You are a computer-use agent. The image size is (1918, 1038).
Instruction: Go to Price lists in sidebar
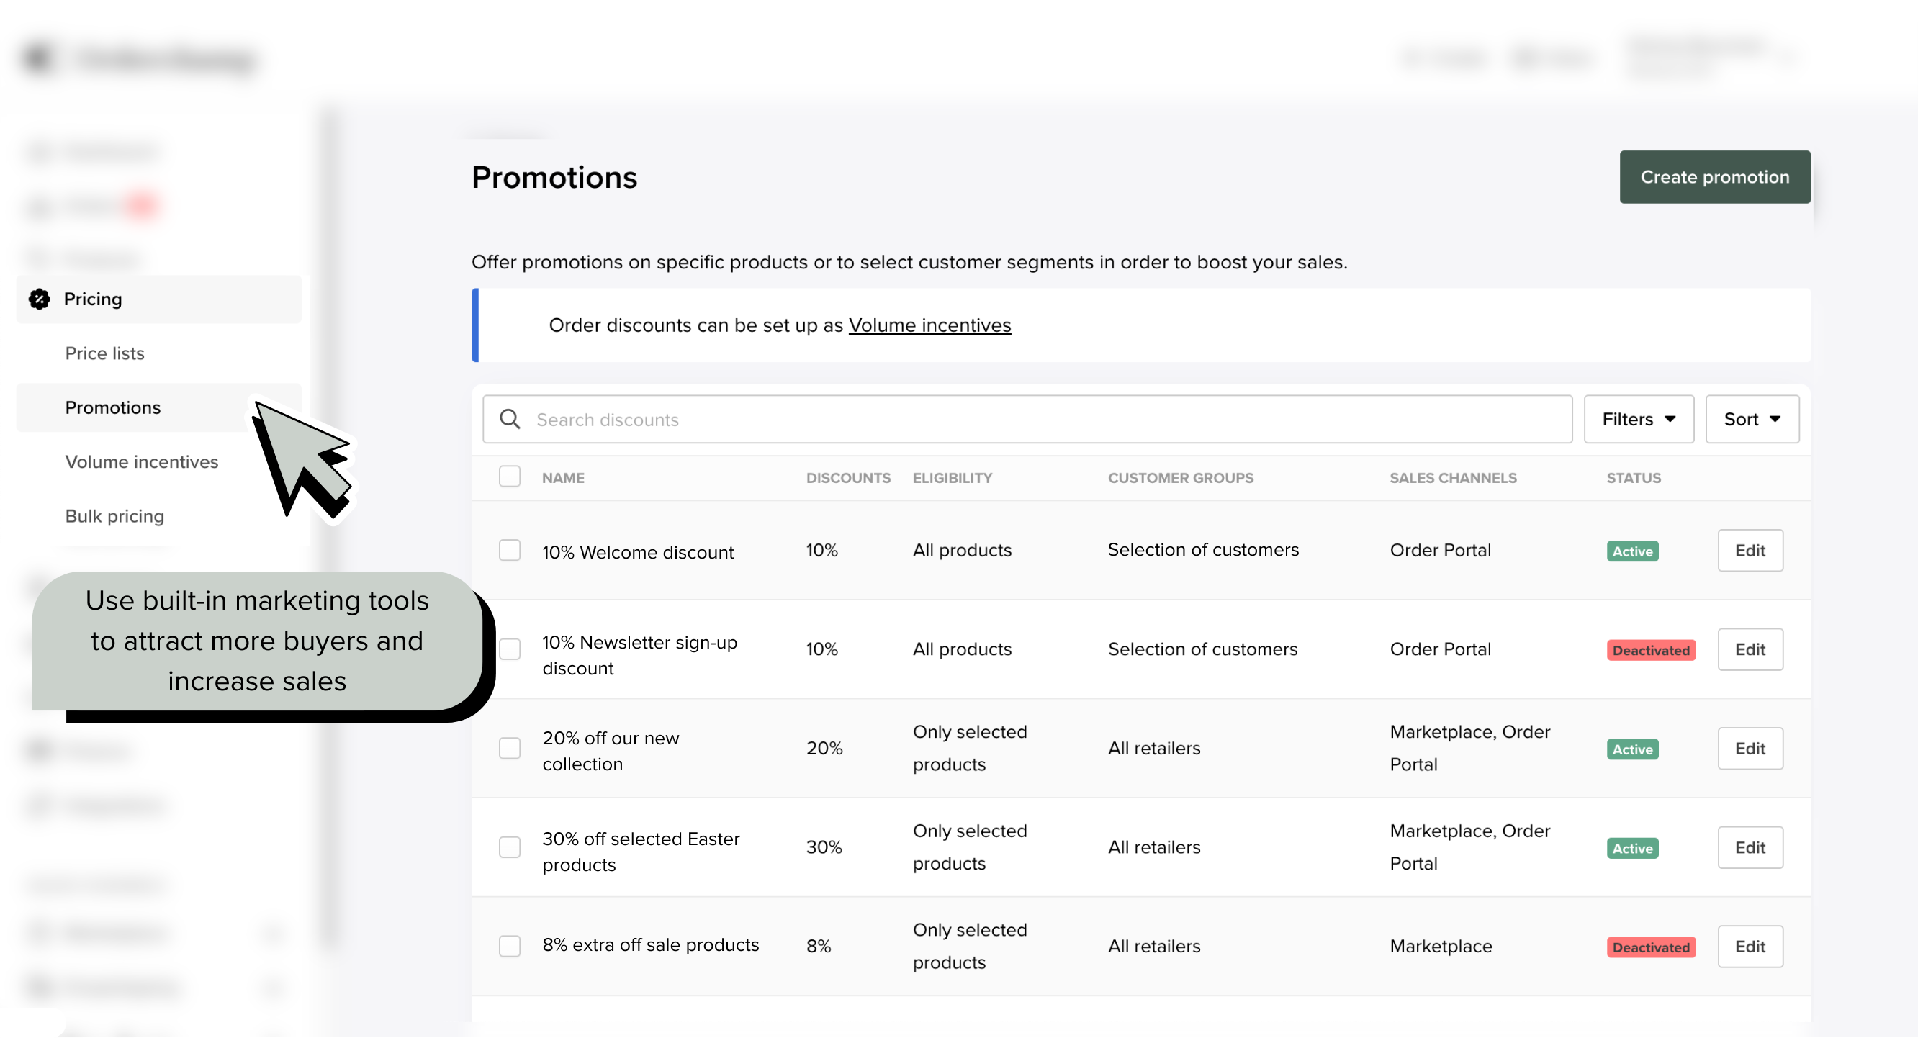(x=105, y=353)
